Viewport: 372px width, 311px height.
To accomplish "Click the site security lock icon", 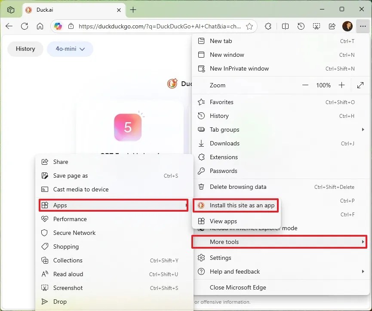I will (x=71, y=26).
